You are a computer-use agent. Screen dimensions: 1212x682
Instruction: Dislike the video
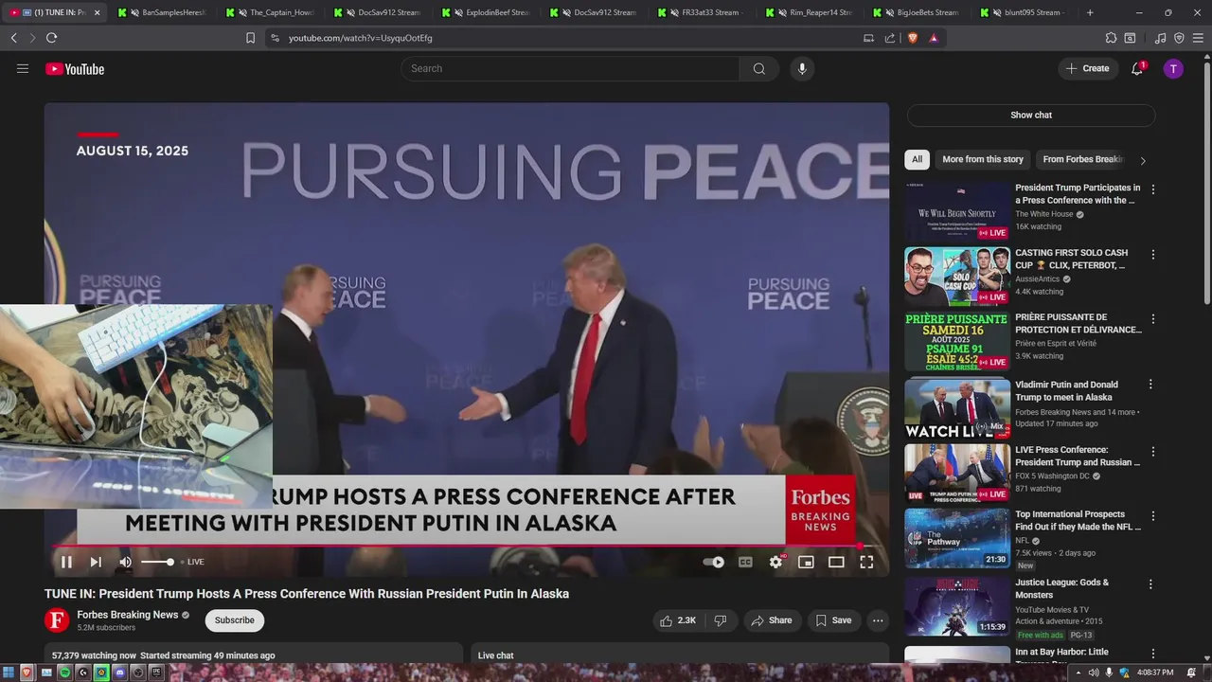coord(720,620)
